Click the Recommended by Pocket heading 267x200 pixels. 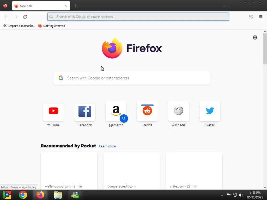point(69,146)
